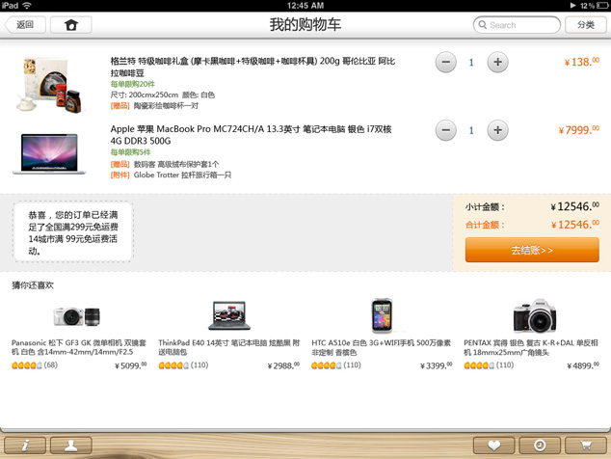Open the shopping cart icon
611x459 pixels.
point(585,445)
